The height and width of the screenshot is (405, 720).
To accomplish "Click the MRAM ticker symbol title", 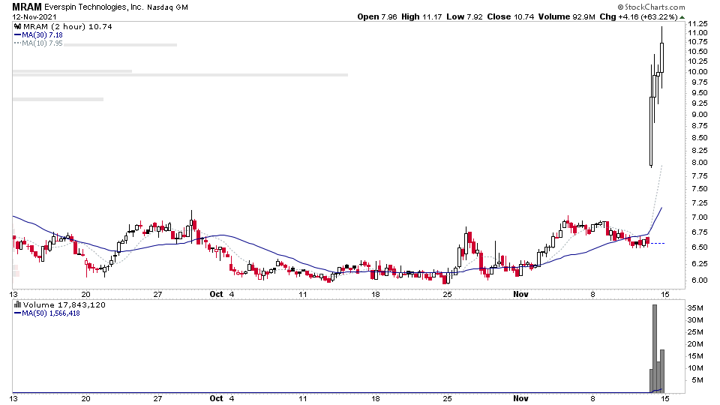I will [x=27, y=7].
